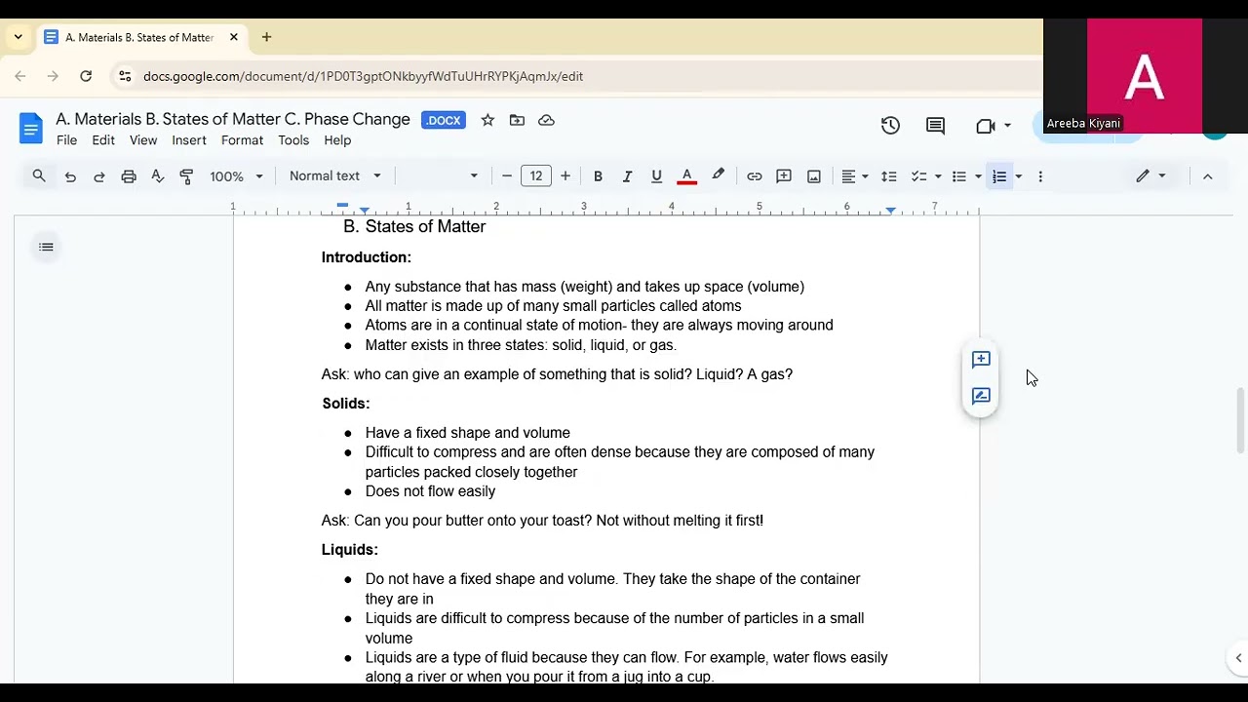Click the Undo arrow
Image resolution: width=1248 pixels, height=702 pixels.
70,176
